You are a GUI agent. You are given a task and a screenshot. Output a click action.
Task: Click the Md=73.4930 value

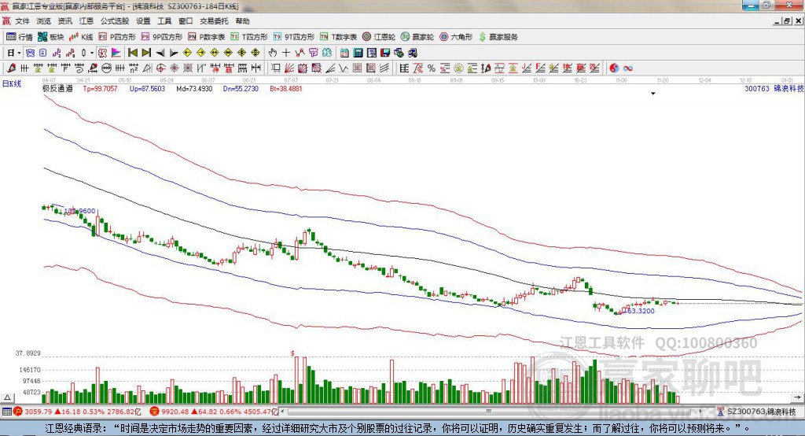click(x=194, y=88)
